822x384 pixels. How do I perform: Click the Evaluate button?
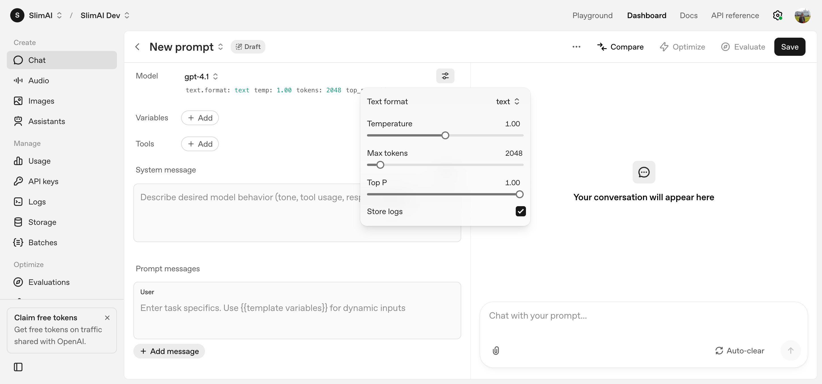click(743, 47)
